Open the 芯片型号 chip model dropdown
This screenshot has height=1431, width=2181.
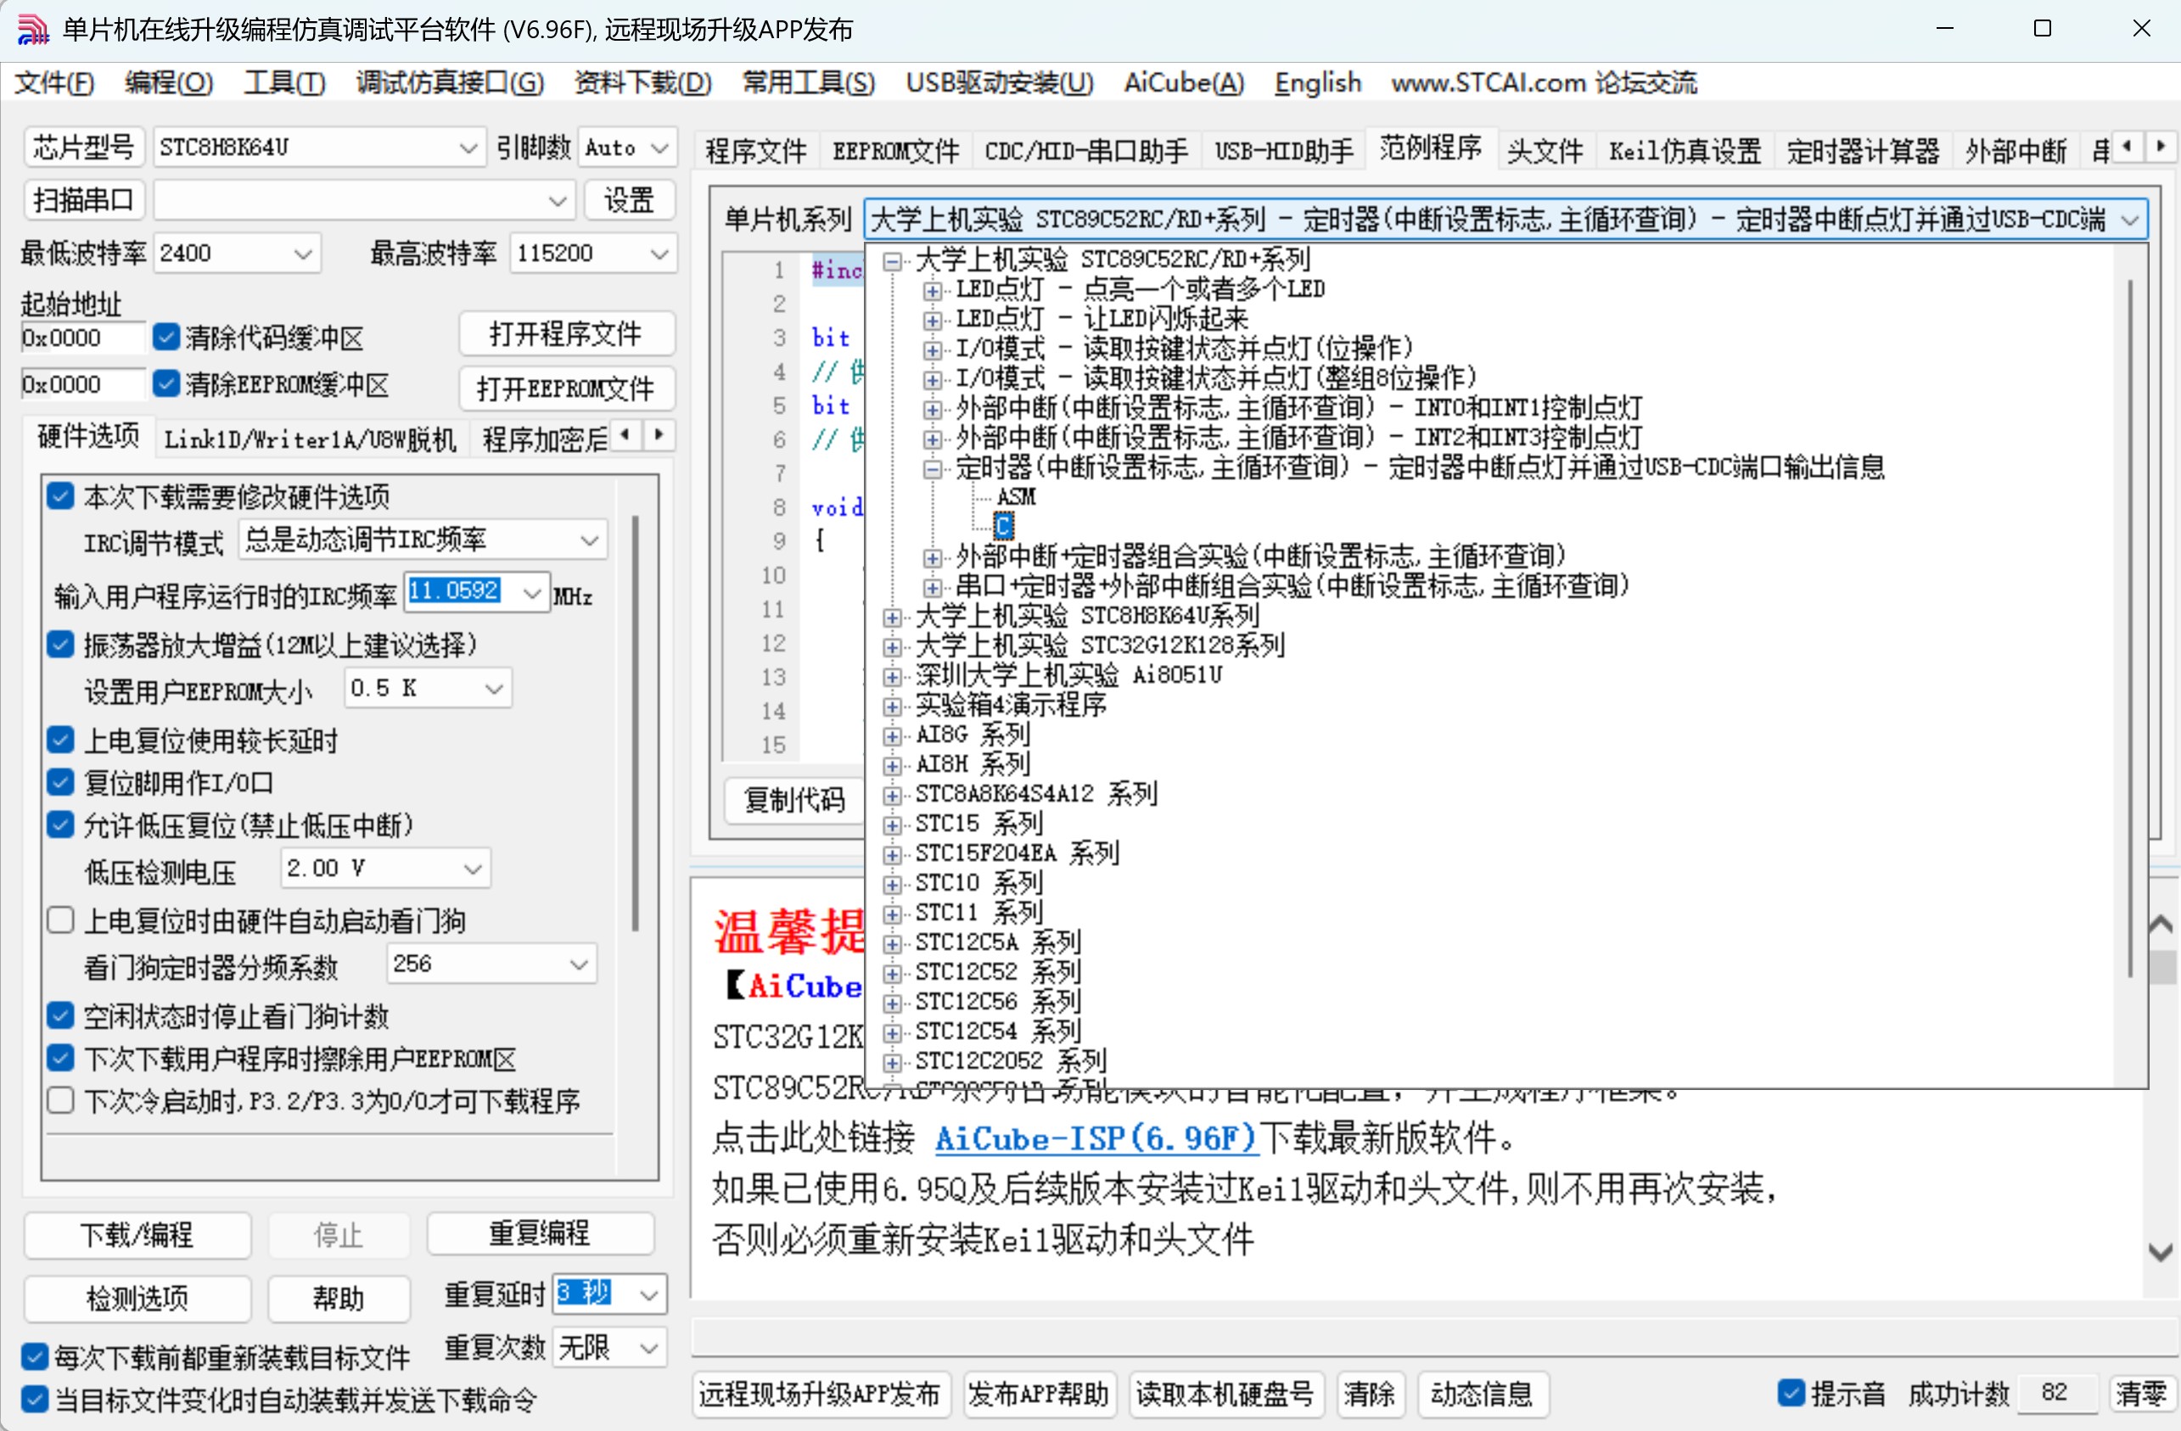pyautogui.click(x=470, y=147)
